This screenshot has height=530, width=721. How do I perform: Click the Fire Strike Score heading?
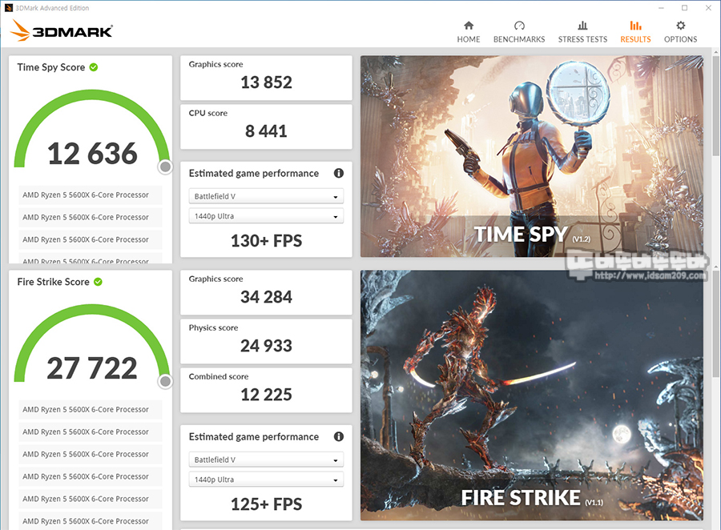click(x=54, y=282)
